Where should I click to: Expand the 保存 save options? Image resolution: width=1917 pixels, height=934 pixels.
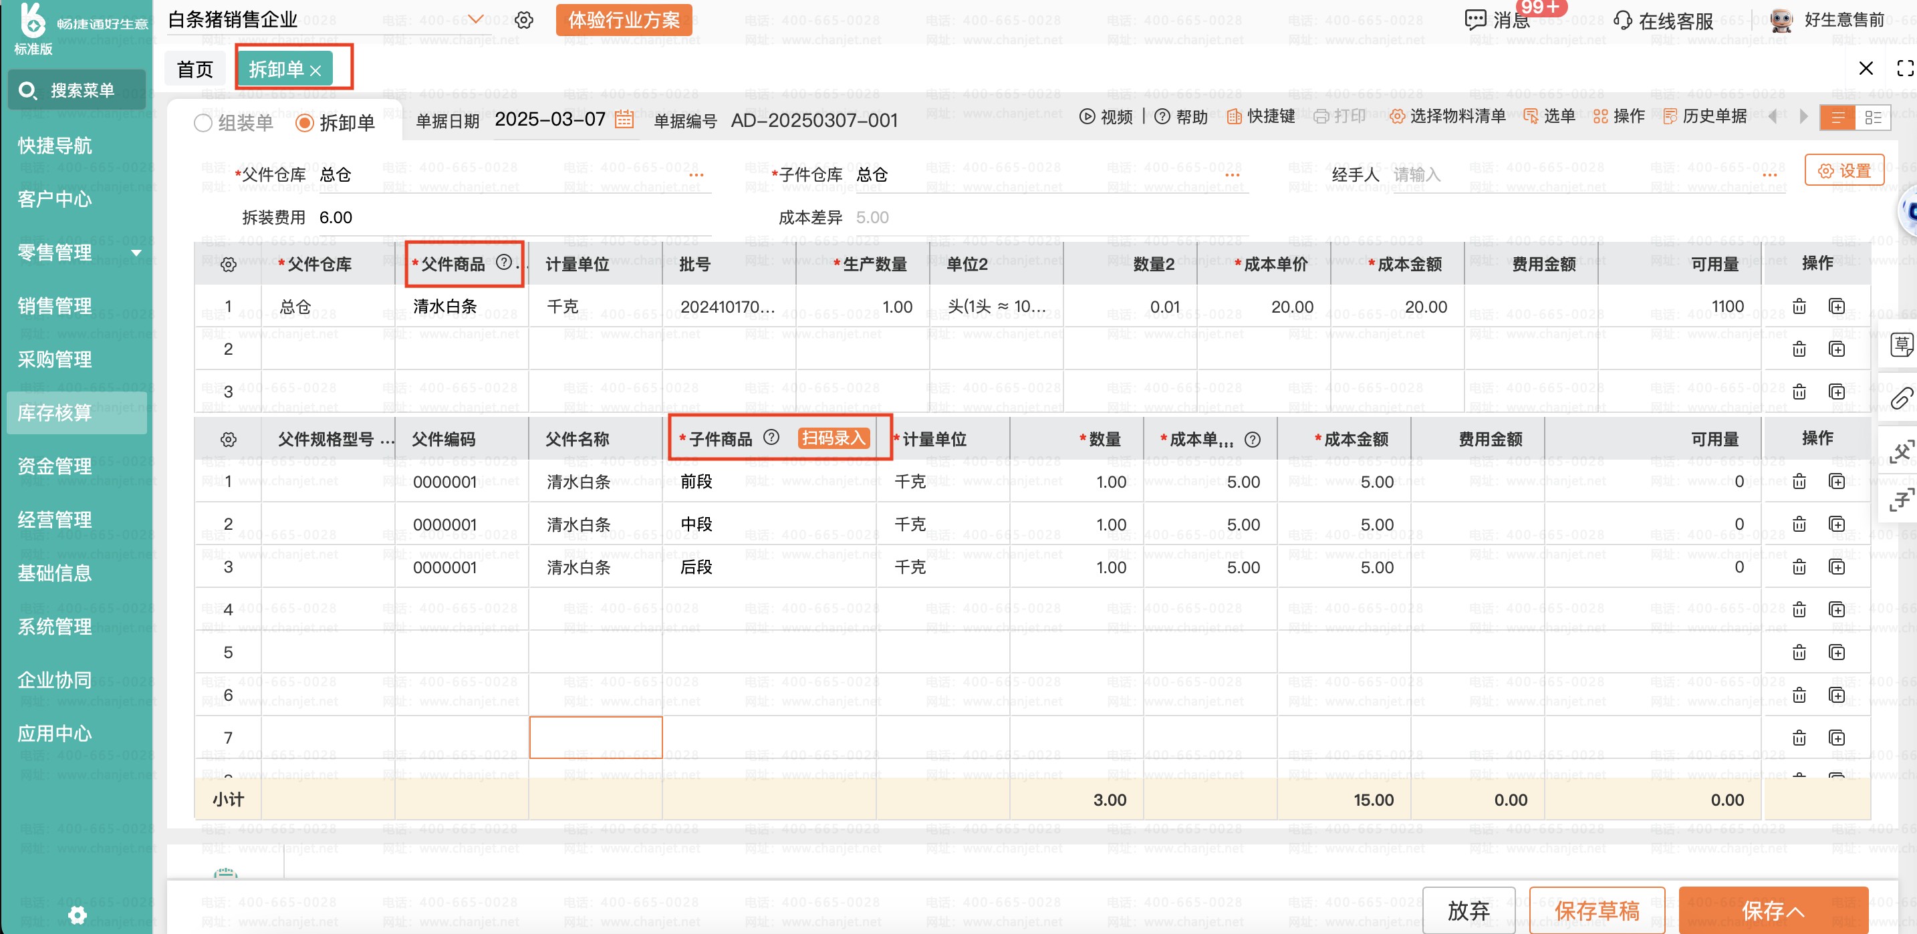[x=1795, y=912]
